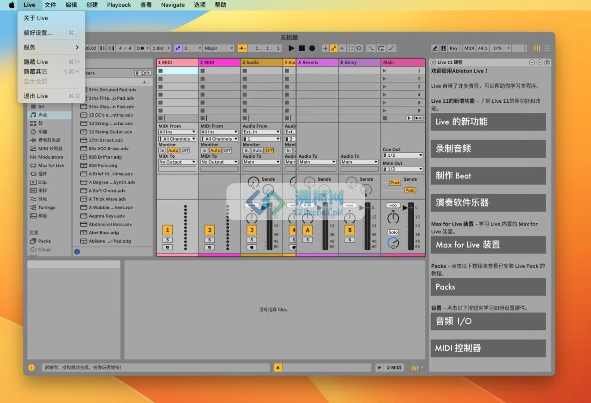Screen dimensions: 591x403
Task: Toggle the track 3 Activator button
Action: [252, 230]
